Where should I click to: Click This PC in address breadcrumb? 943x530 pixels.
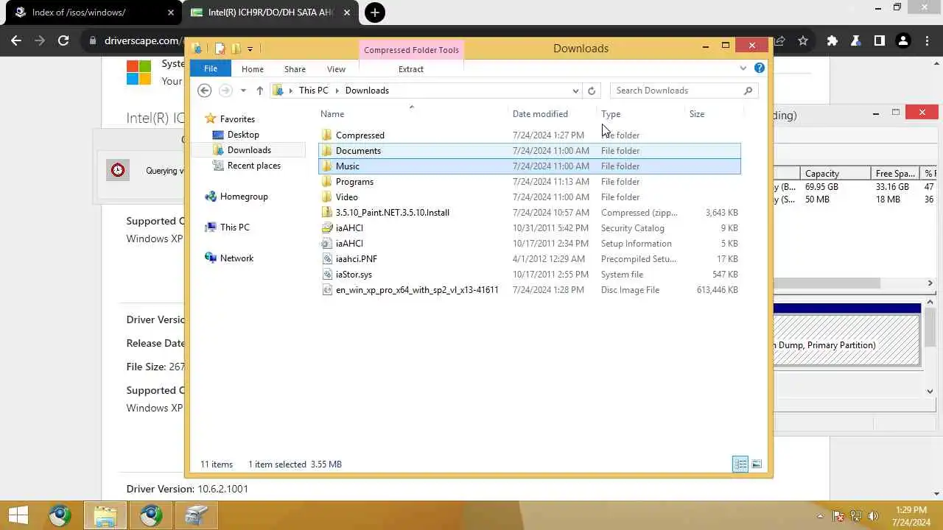click(x=313, y=91)
